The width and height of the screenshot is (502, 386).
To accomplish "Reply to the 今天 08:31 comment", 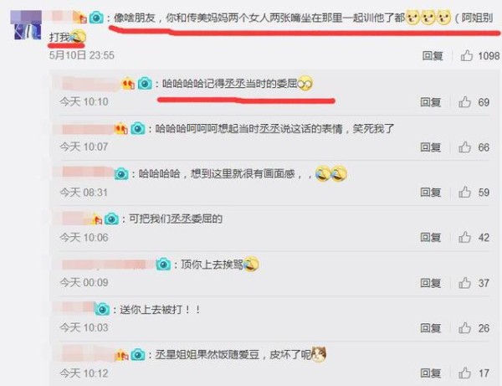I will [431, 193].
